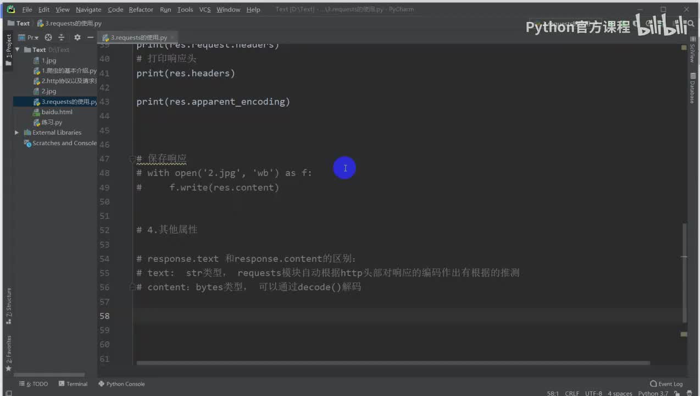Viewport: 700px width, 396px height.
Task: Select 1.爬虫的基本介绍.py in project tree
Action: [x=65, y=71]
